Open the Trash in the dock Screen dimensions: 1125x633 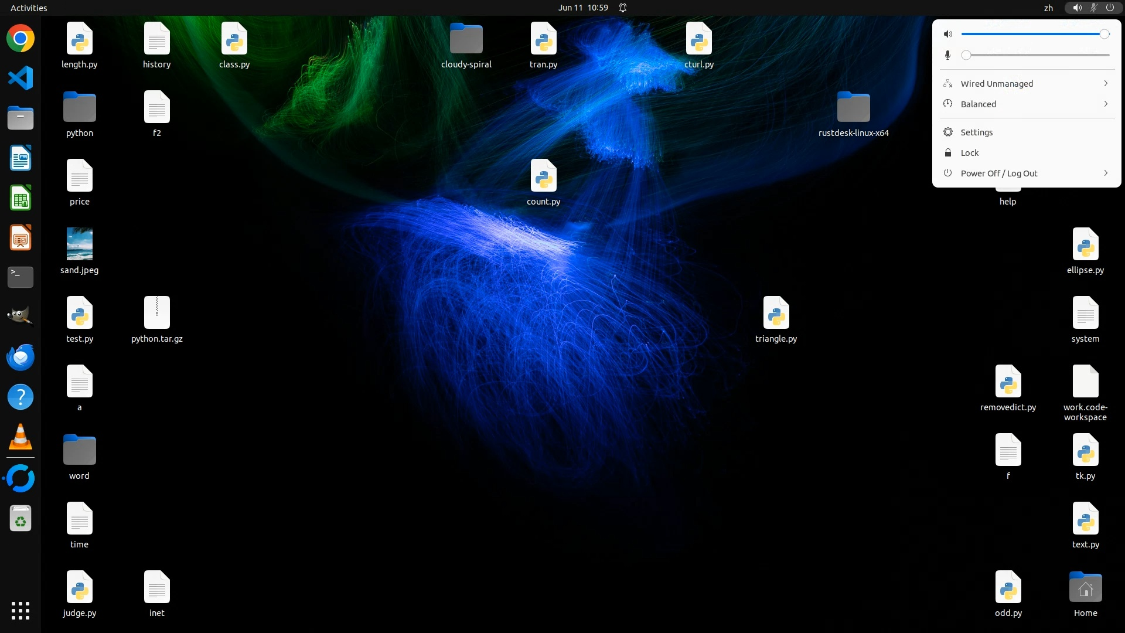pyautogui.click(x=21, y=519)
